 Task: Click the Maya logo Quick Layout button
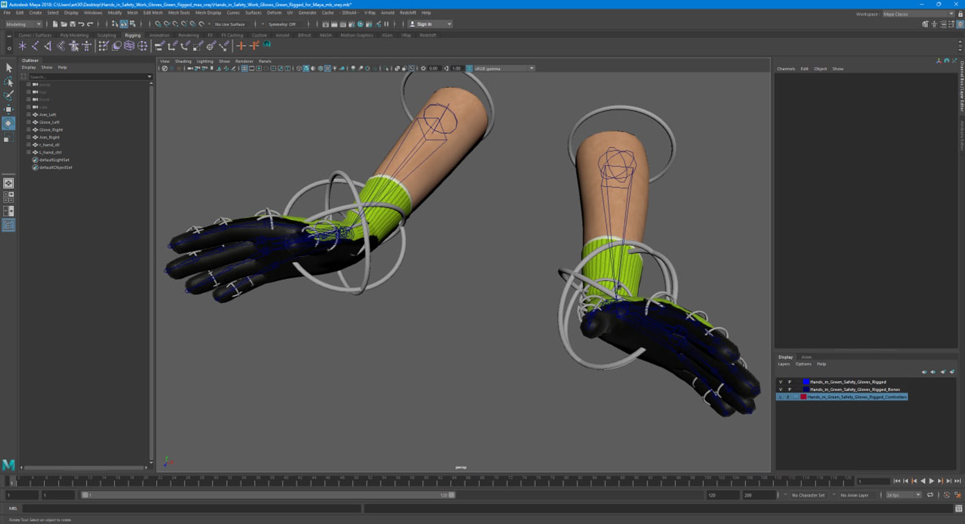(x=9, y=465)
